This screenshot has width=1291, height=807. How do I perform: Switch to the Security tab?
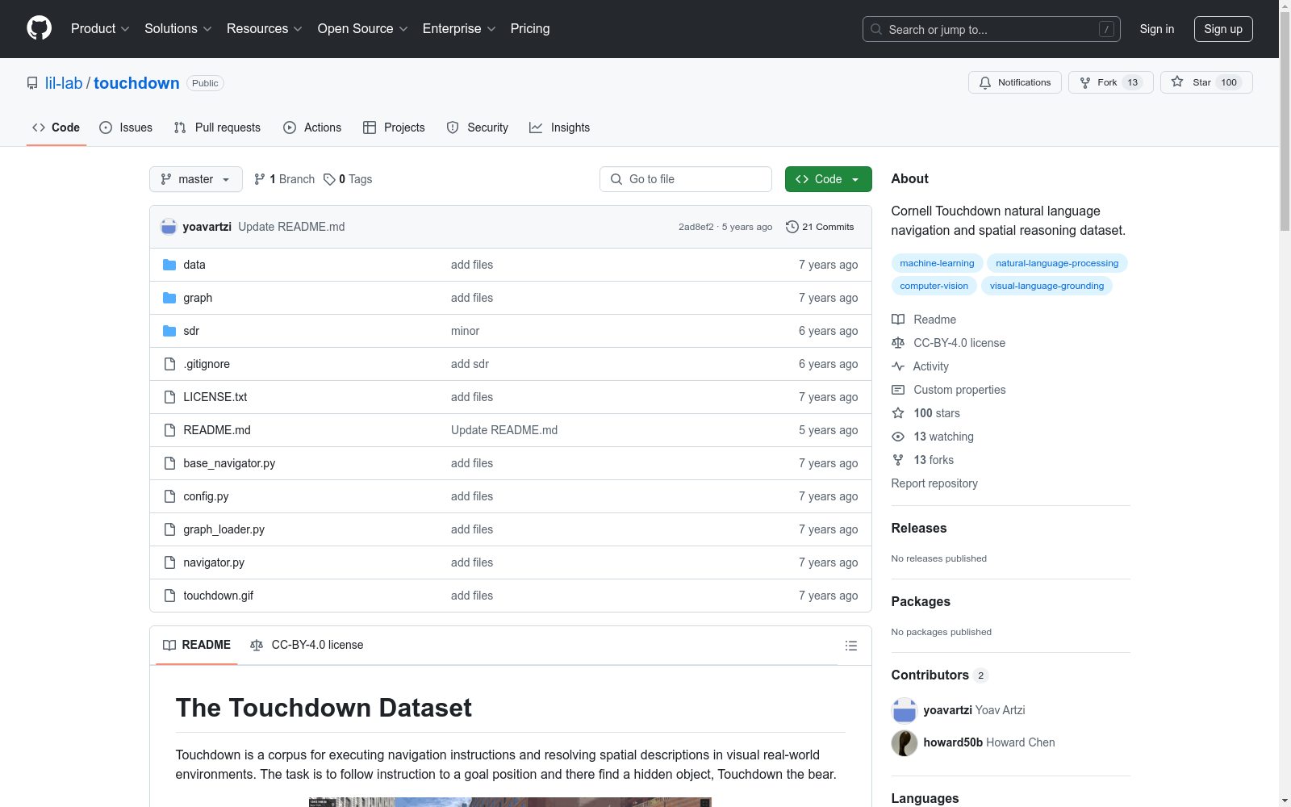pos(478,128)
